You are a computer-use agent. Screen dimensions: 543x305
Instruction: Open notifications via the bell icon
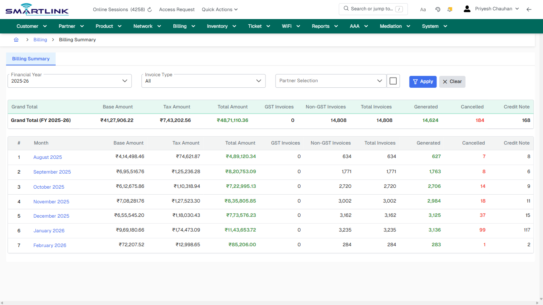(x=450, y=9)
